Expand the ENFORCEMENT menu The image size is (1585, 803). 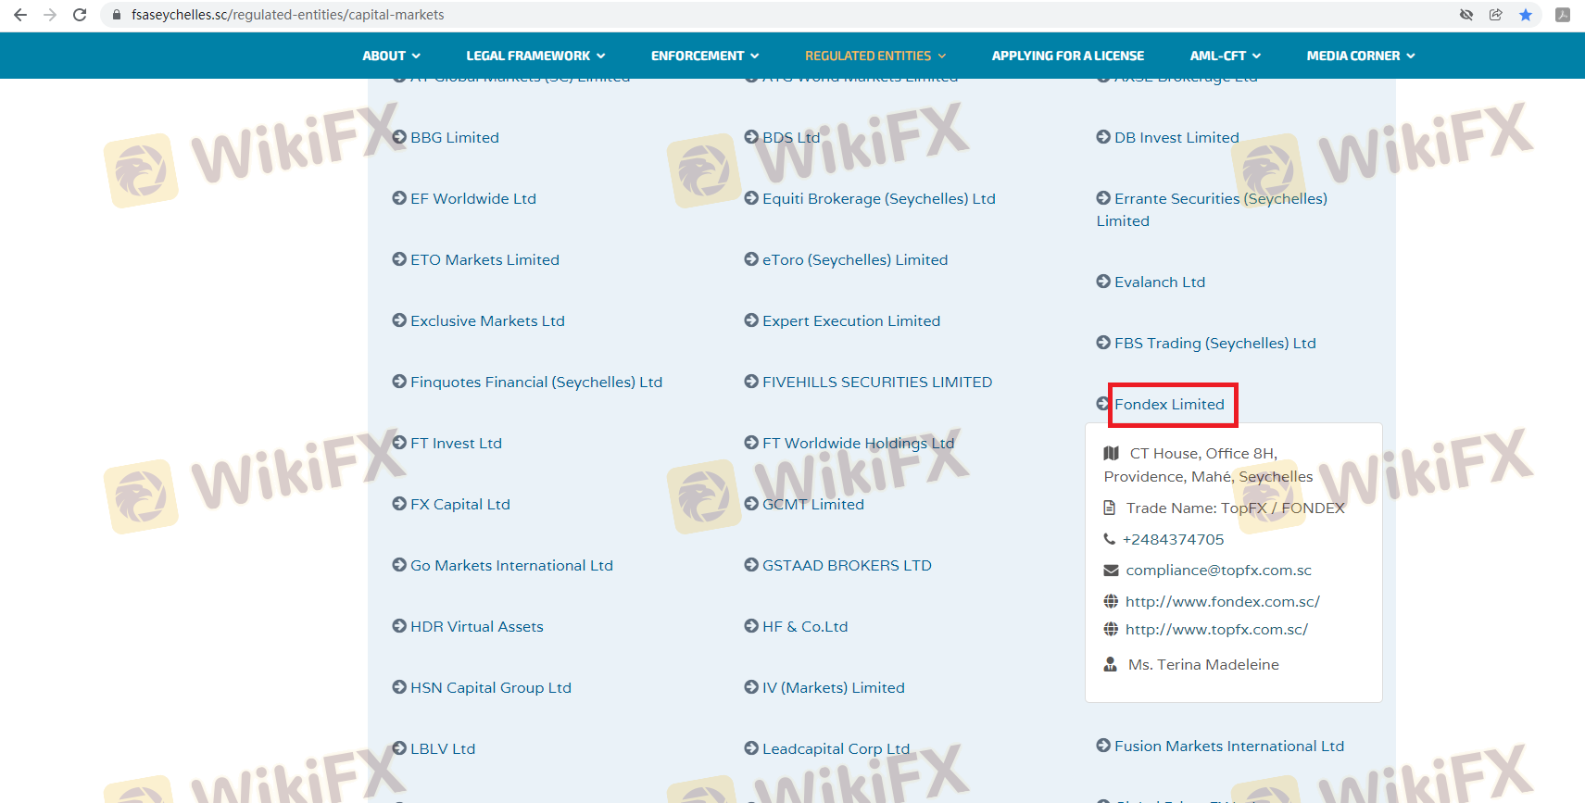coord(704,56)
